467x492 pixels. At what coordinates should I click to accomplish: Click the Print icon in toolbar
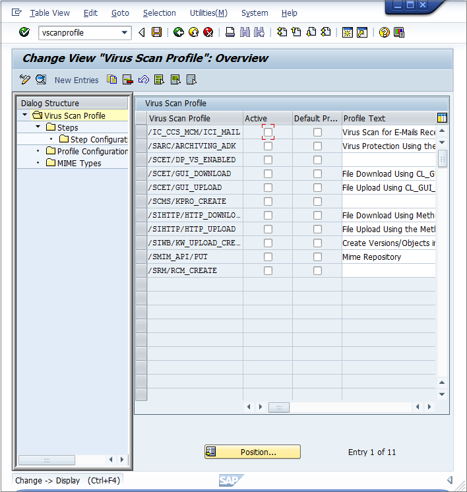click(230, 32)
